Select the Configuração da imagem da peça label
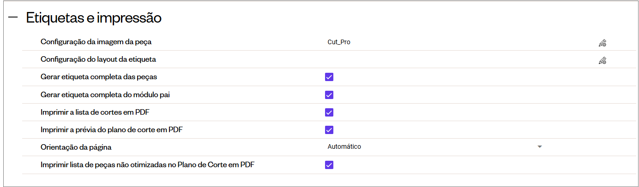The image size is (639, 187). pyautogui.click(x=96, y=42)
